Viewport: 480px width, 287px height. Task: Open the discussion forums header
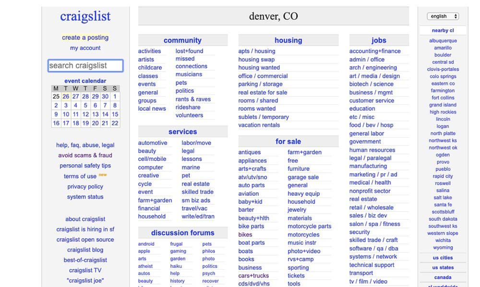[182, 233]
